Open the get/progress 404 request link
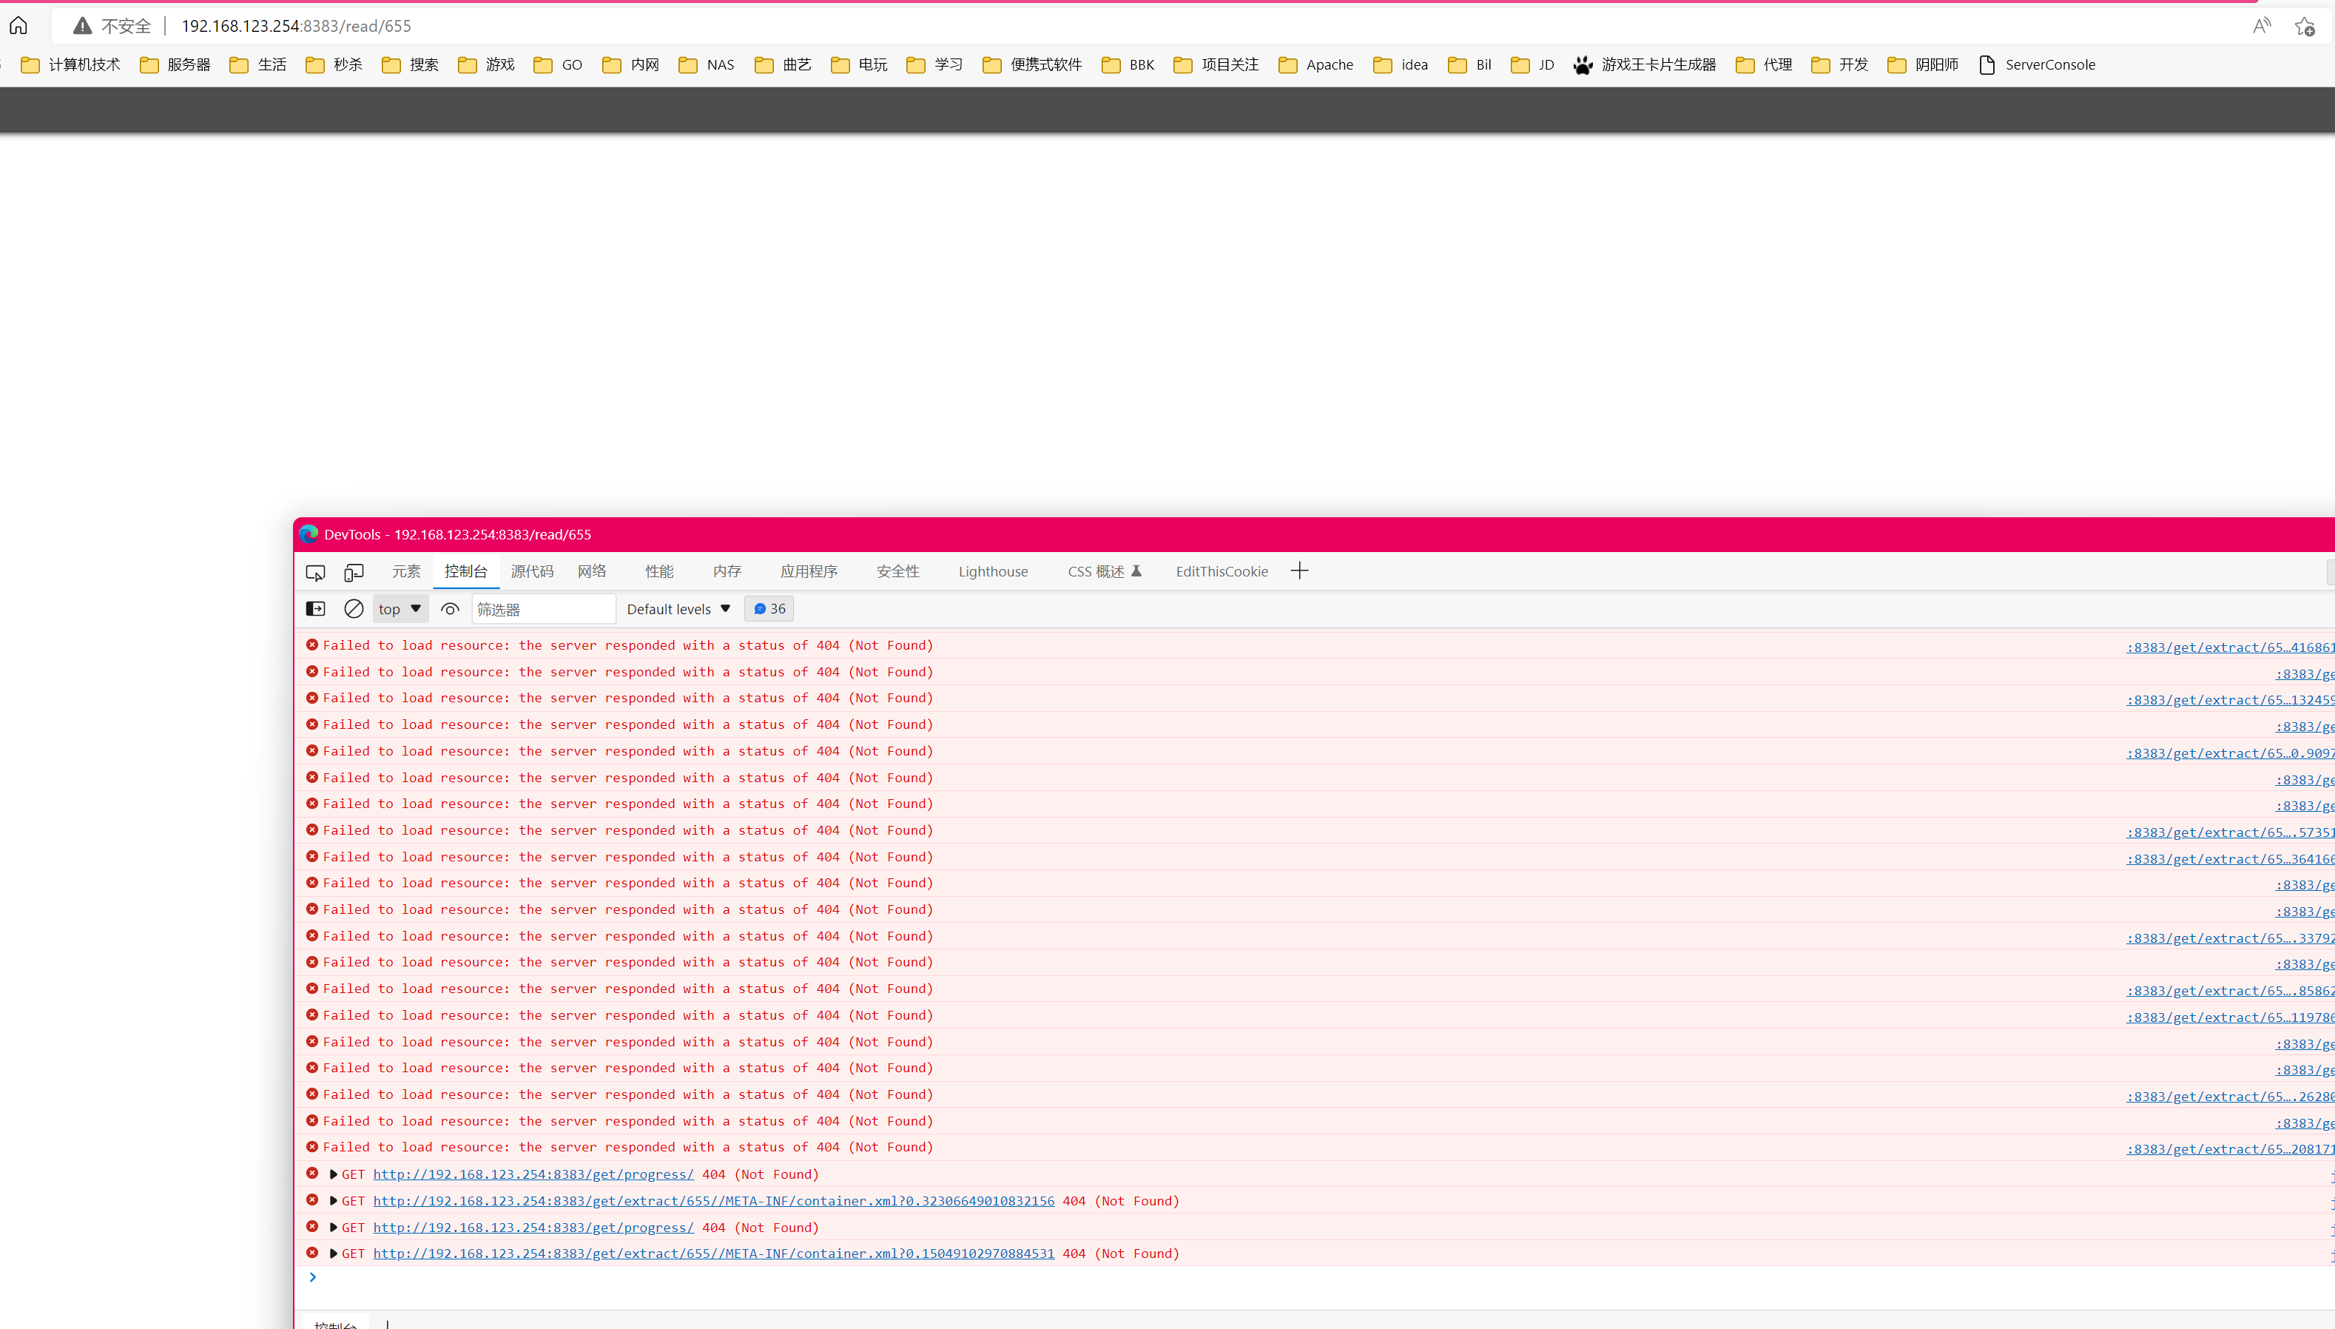This screenshot has width=2335, height=1329. tap(533, 1174)
